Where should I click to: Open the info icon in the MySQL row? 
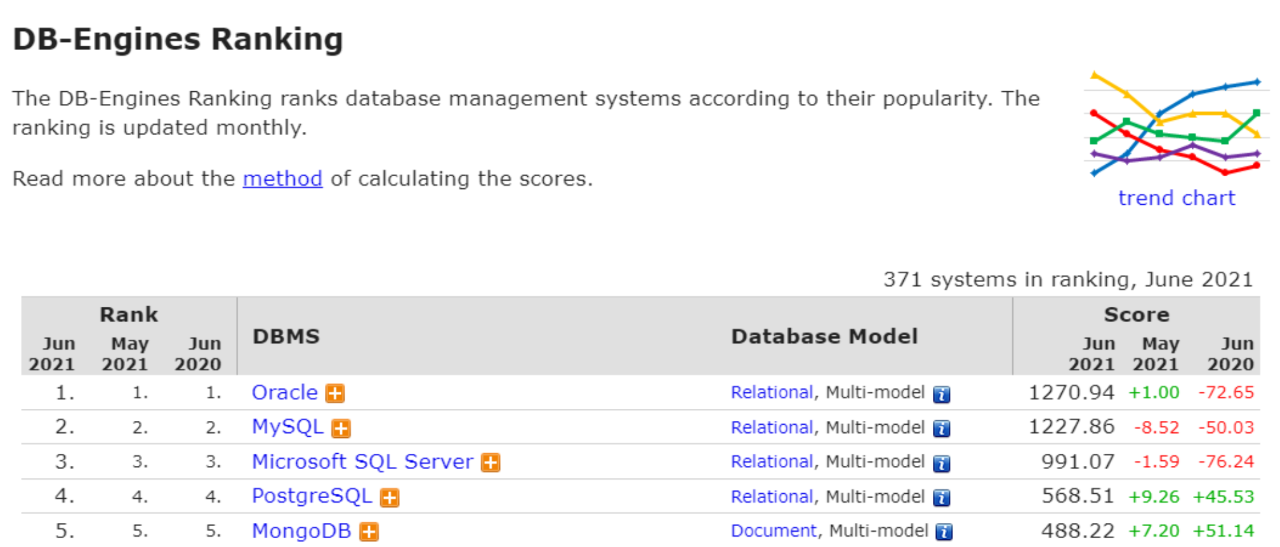click(x=942, y=429)
